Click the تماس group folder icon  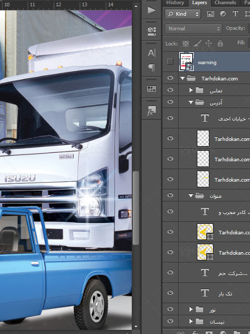(x=199, y=90)
